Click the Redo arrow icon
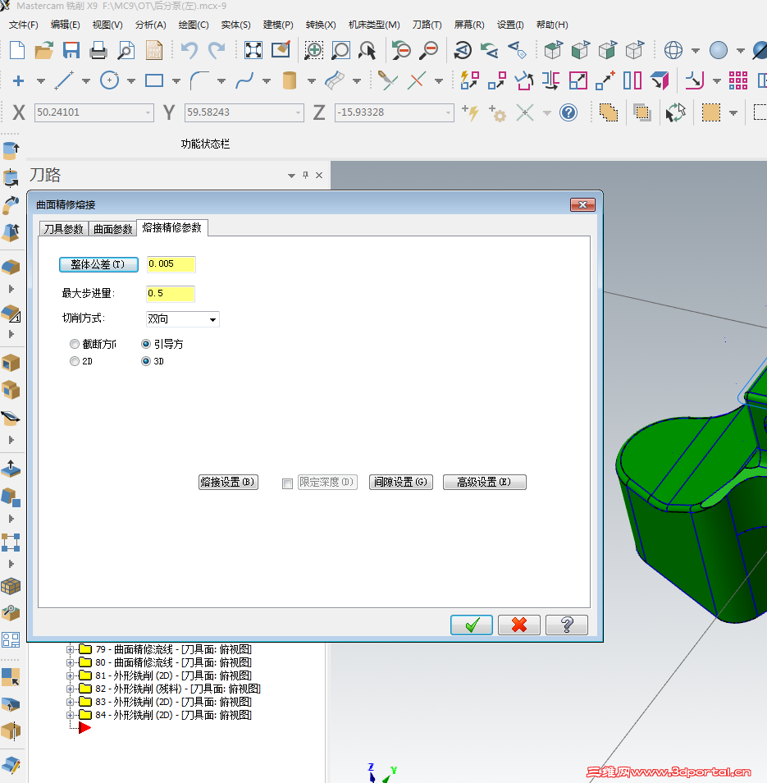The width and height of the screenshot is (767, 783). 216,50
